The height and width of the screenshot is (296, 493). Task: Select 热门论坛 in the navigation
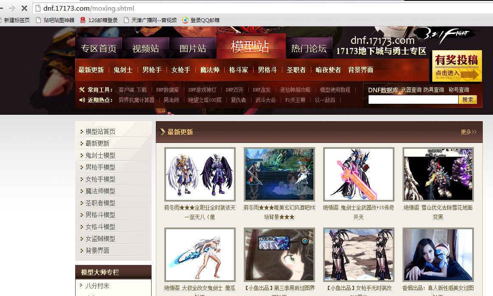coord(310,48)
